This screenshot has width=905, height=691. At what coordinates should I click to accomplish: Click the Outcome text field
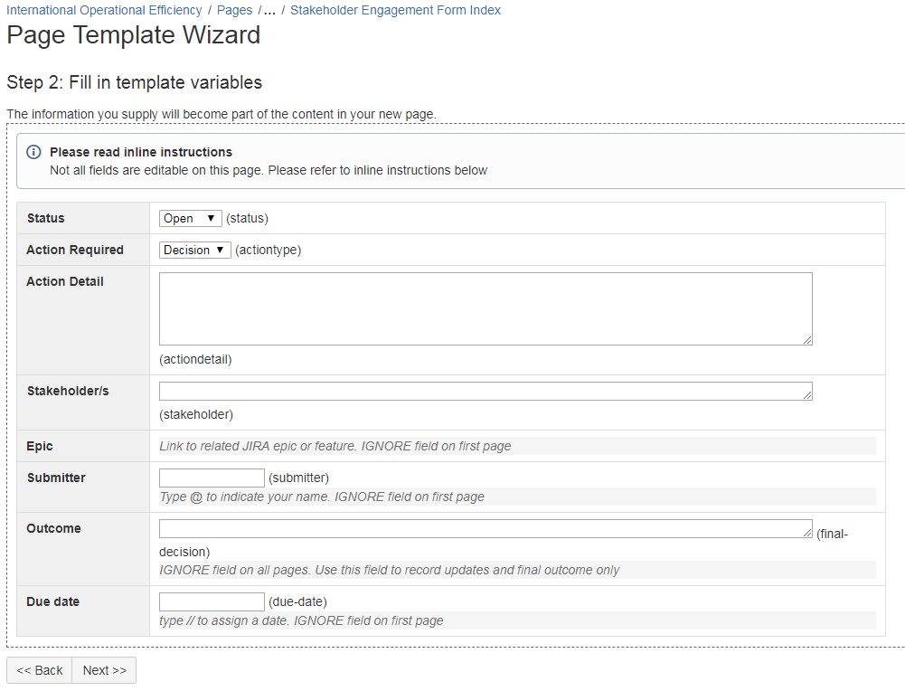(x=485, y=528)
